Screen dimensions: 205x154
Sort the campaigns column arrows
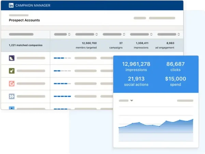(124, 34)
